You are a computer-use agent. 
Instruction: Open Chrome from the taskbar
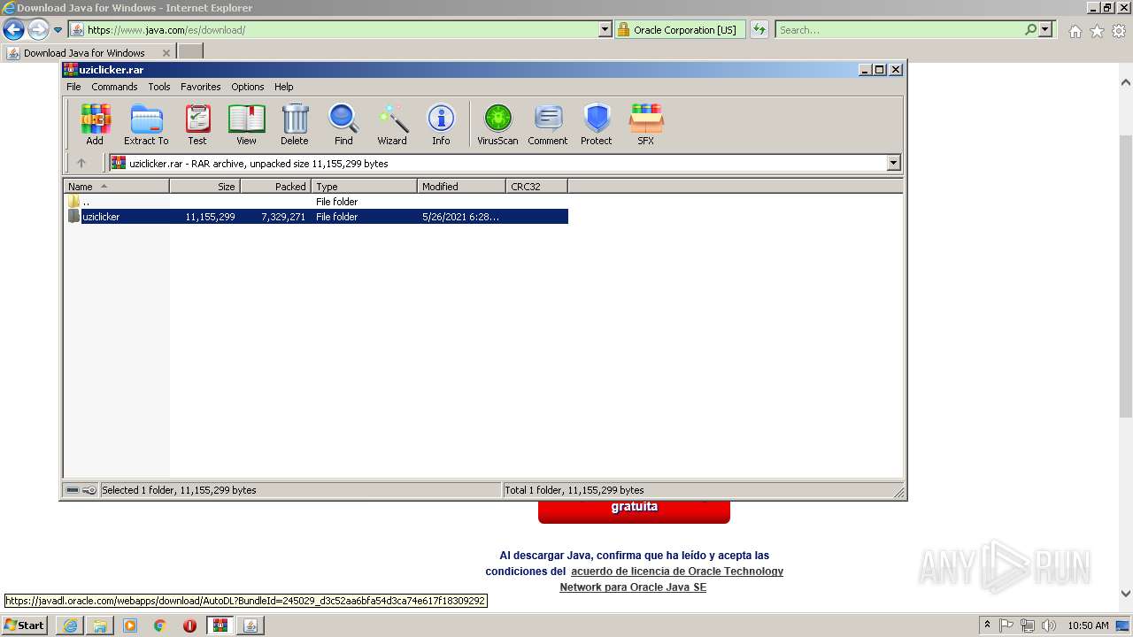pyautogui.click(x=160, y=625)
